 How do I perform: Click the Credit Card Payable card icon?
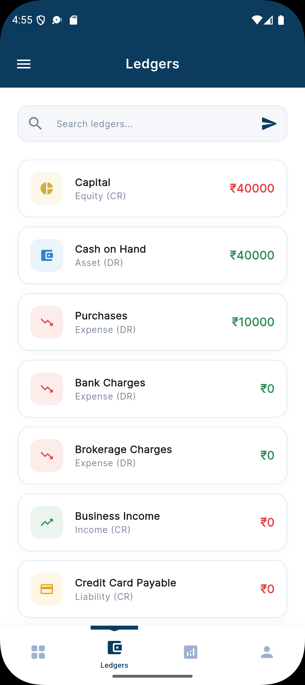pos(47,589)
